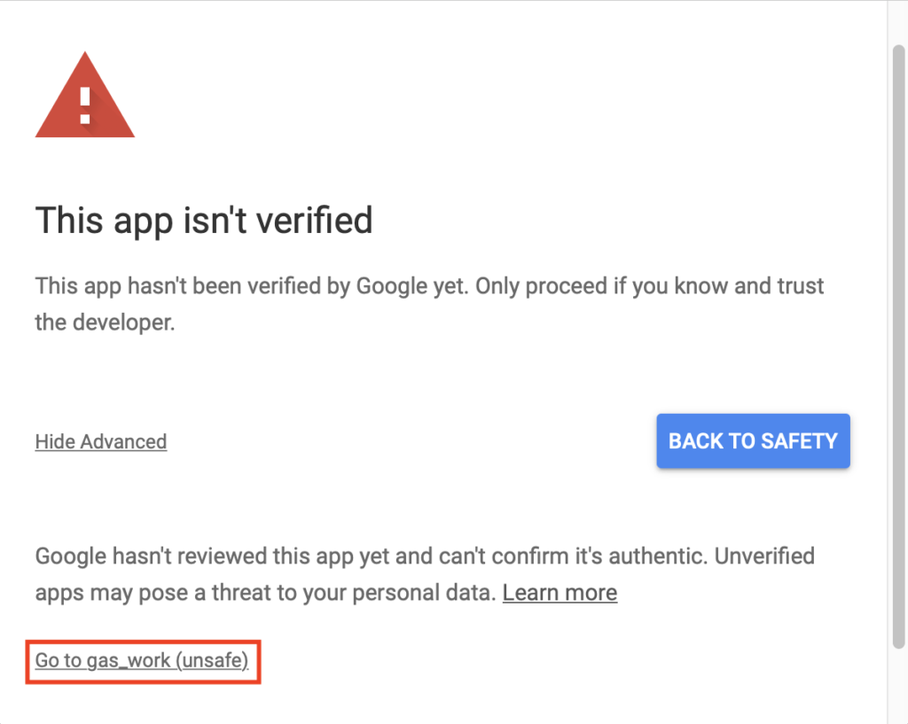The height and width of the screenshot is (724, 908).
Task: Proceed via Go to gas_work (unsafe)
Action: click(142, 660)
